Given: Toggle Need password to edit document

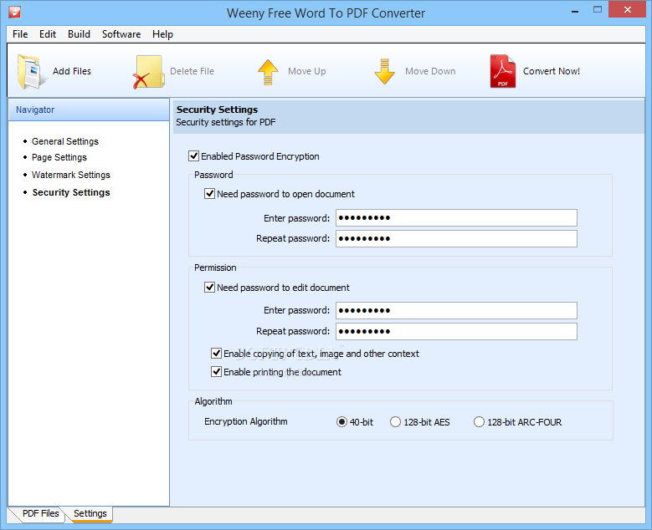Looking at the screenshot, I should coord(209,288).
